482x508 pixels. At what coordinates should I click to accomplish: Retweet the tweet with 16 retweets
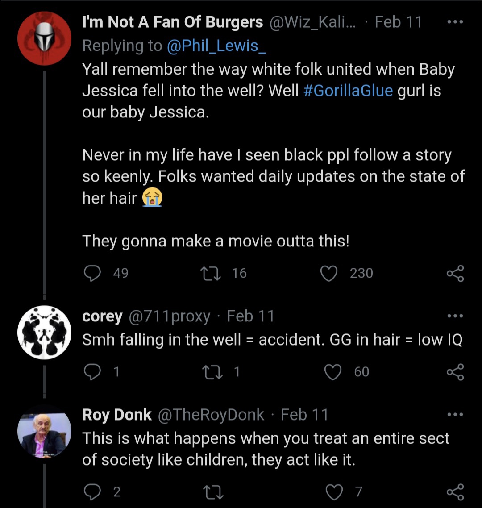tap(211, 273)
